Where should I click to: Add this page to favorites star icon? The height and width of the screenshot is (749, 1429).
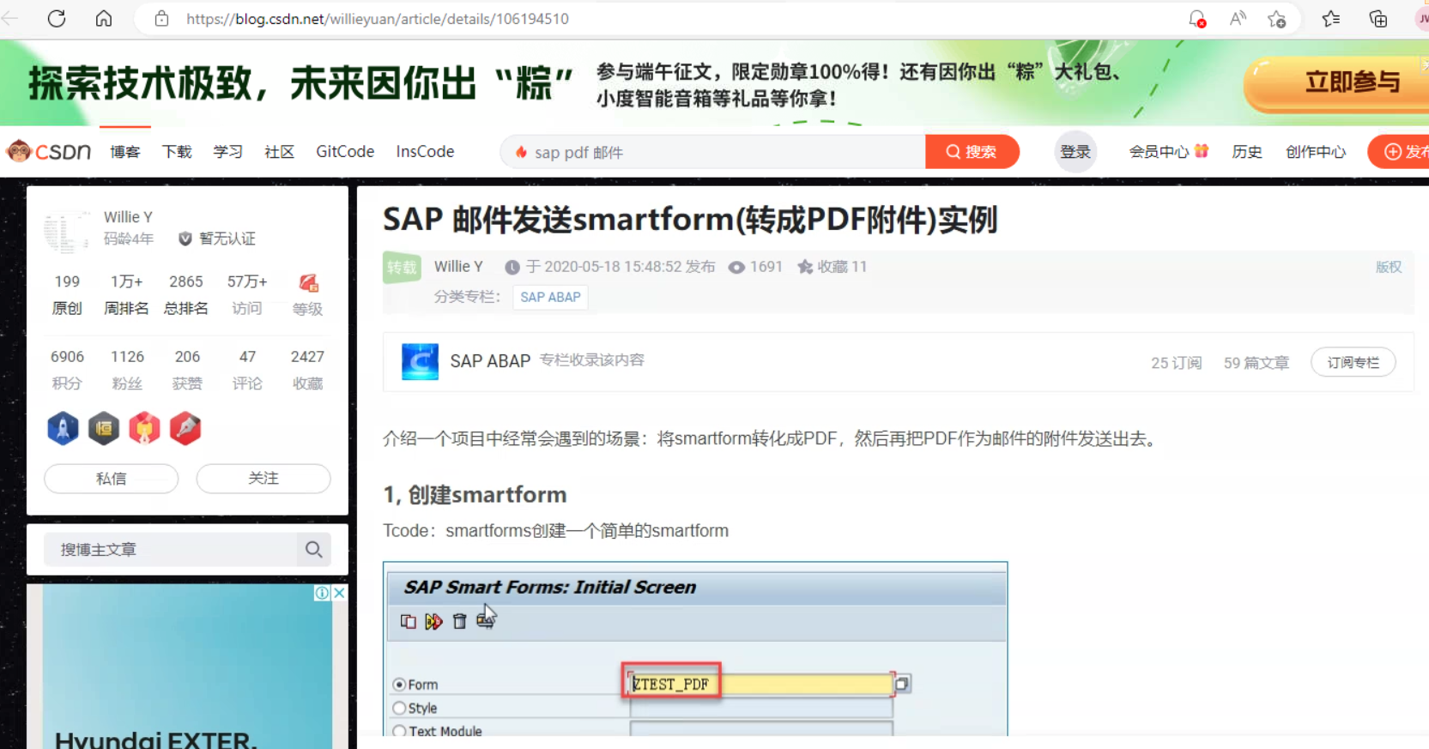click(x=1277, y=19)
